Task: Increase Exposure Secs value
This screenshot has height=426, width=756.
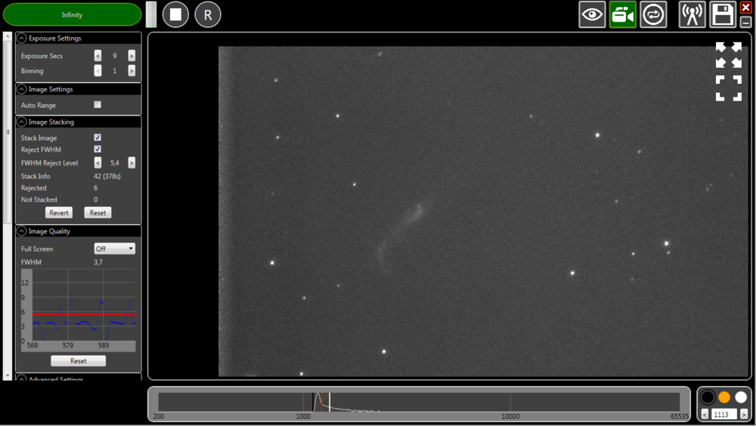Action: point(131,56)
